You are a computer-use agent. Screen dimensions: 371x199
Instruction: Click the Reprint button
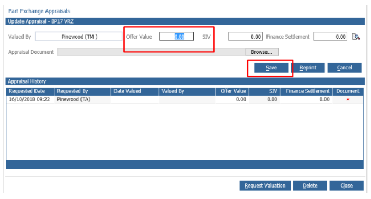click(308, 68)
